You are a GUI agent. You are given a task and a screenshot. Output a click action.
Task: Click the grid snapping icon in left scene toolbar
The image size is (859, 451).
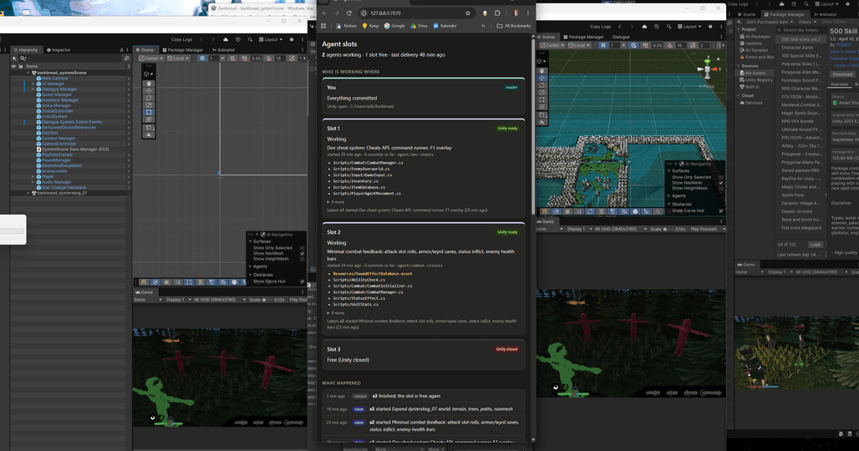click(203, 58)
